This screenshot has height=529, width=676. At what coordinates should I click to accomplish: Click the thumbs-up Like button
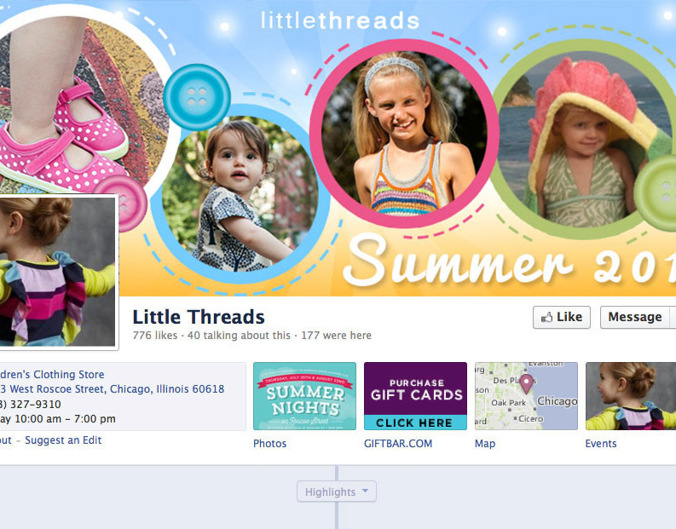561,317
